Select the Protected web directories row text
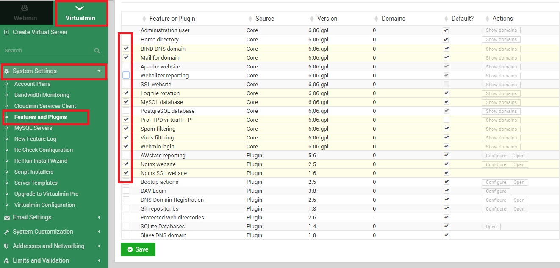The height and width of the screenshot is (268, 560). point(172,217)
